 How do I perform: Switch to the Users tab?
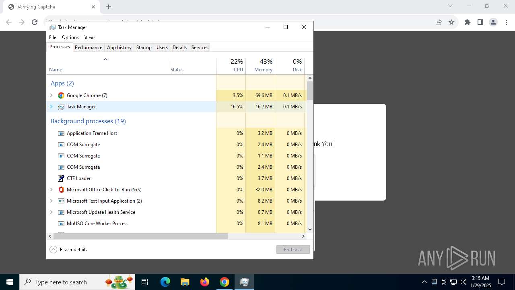[x=162, y=48]
